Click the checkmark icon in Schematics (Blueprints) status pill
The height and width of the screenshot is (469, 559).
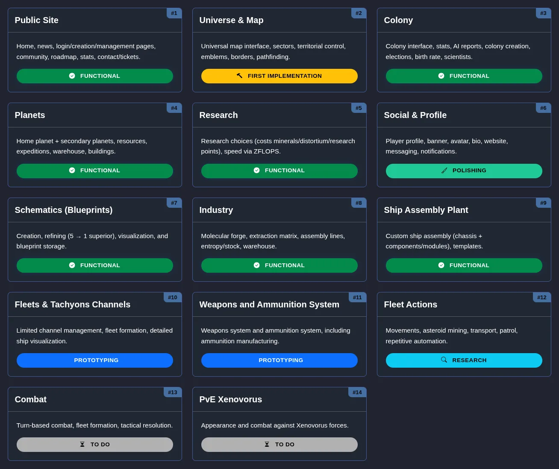point(72,265)
